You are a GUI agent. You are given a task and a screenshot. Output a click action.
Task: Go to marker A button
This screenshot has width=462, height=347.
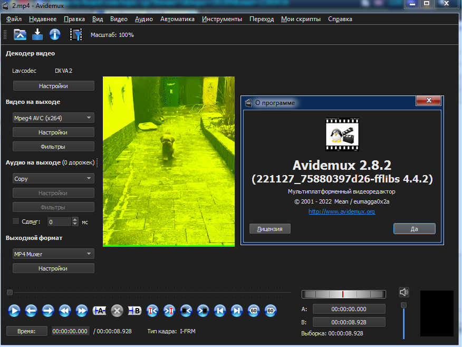[x=152, y=311]
